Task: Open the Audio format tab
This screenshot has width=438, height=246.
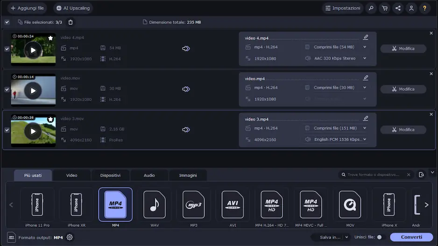Action: tap(149, 175)
